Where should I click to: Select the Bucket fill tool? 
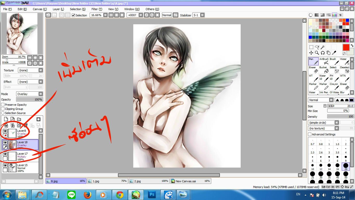pyautogui.click(x=324, y=70)
